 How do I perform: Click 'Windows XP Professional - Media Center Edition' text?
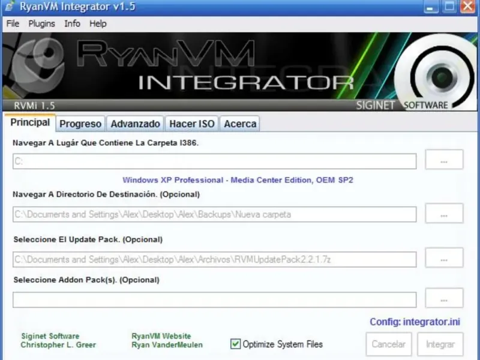218,180
